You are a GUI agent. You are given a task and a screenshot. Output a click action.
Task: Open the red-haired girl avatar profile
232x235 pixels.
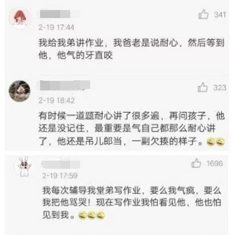click(20, 18)
